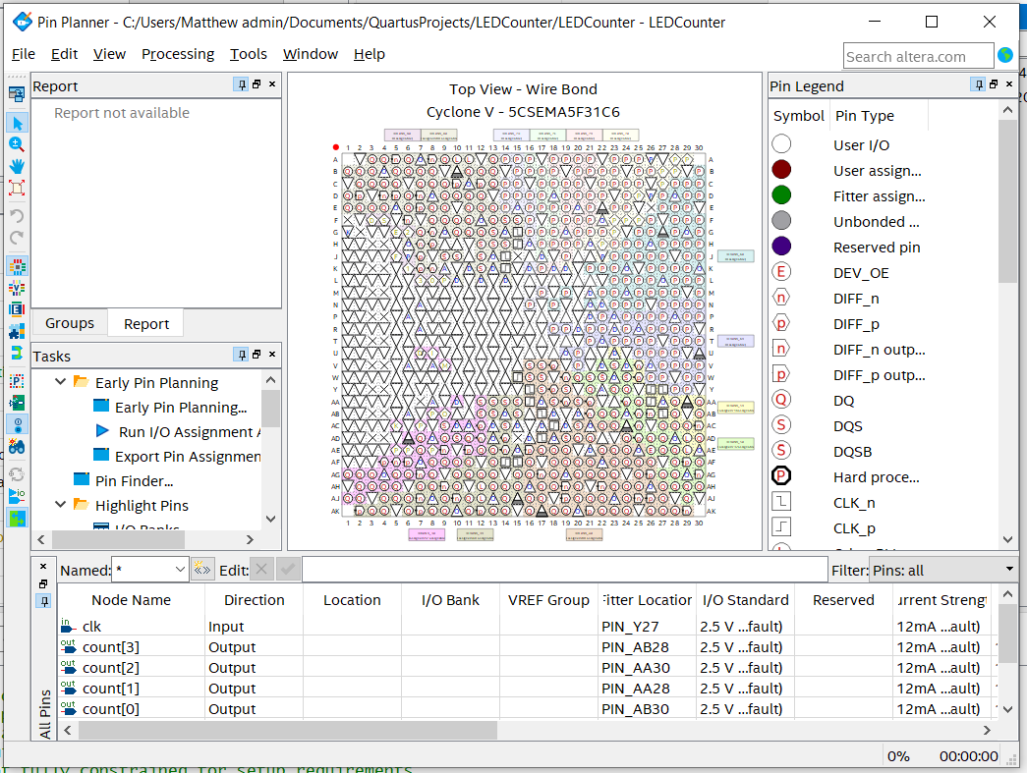Click the purple Reserved pin legend swatch

pyautogui.click(x=781, y=247)
